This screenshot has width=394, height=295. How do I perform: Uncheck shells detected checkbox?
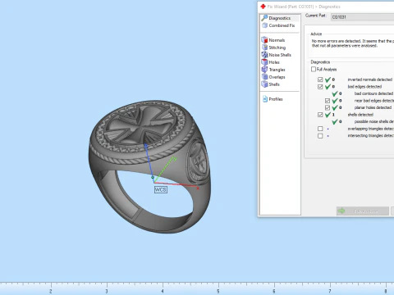pos(320,115)
